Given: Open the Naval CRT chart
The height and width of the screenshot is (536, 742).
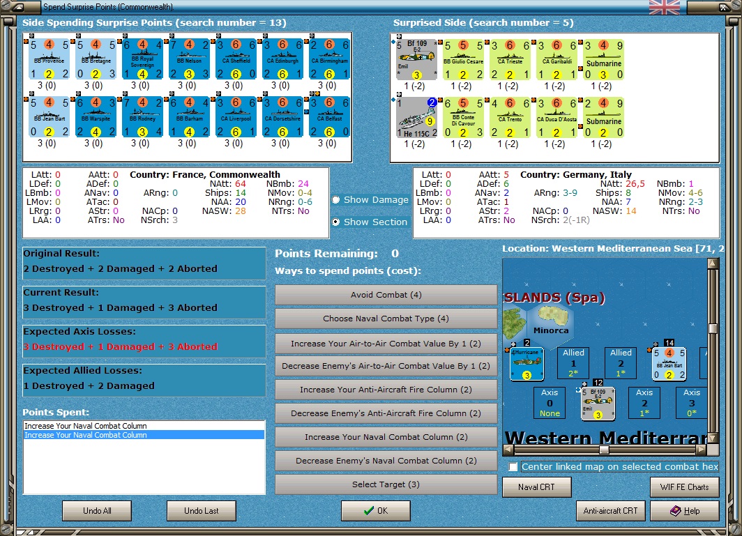Looking at the screenshot, I should (537, 487).
